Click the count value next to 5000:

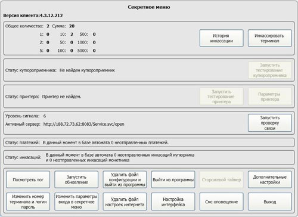94,51
